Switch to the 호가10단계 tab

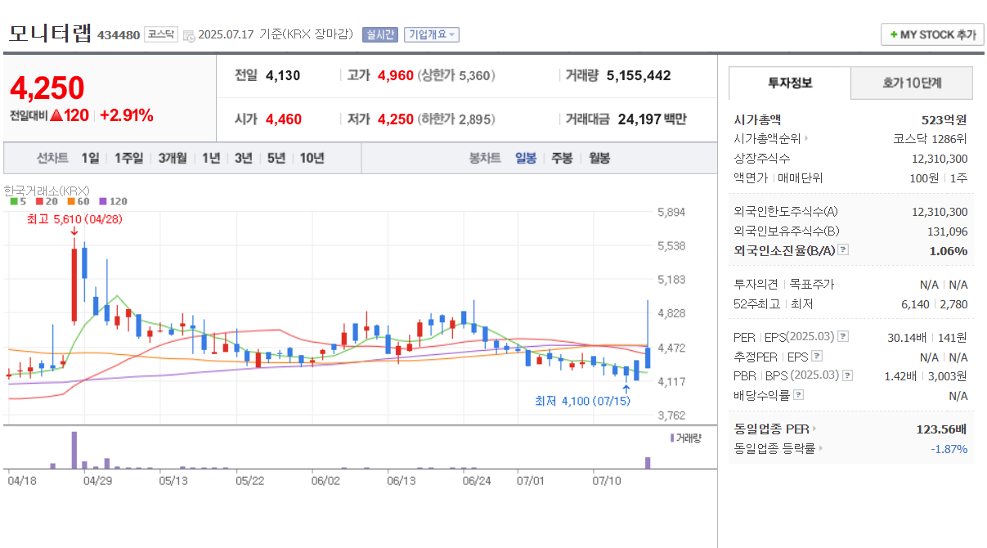click(912, 83)
